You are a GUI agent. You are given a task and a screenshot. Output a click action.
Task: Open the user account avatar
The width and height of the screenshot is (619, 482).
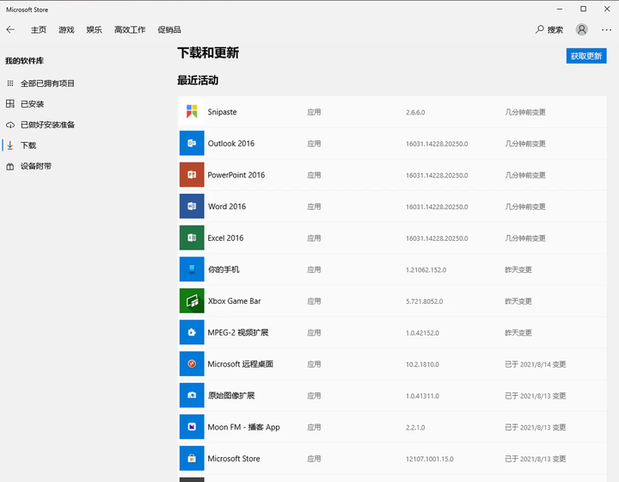coord(581,29)
